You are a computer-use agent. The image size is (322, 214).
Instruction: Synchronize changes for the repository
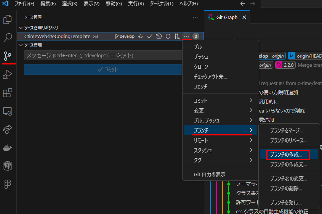point(141,36)
